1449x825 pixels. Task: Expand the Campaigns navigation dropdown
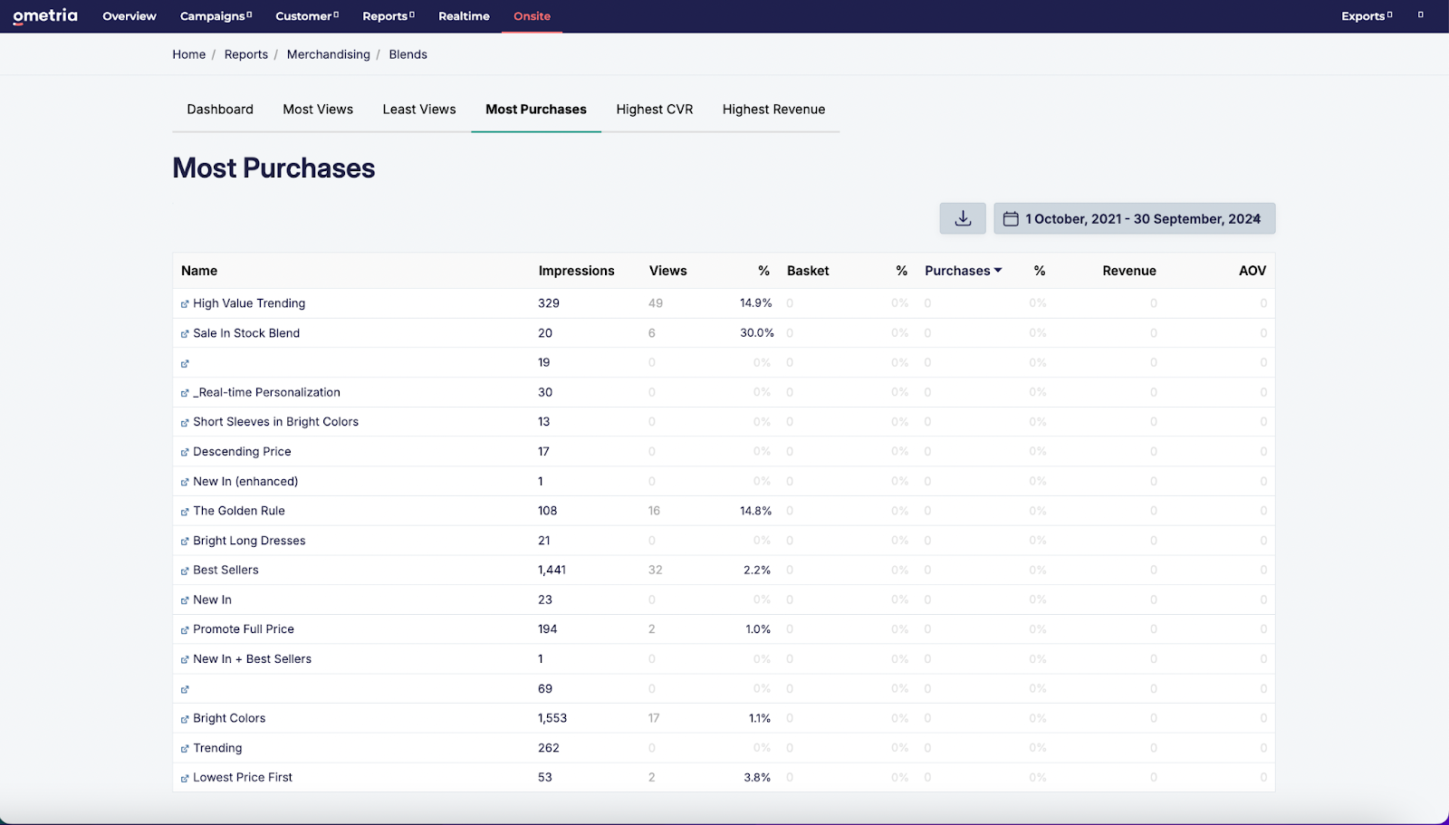point(215,15)
